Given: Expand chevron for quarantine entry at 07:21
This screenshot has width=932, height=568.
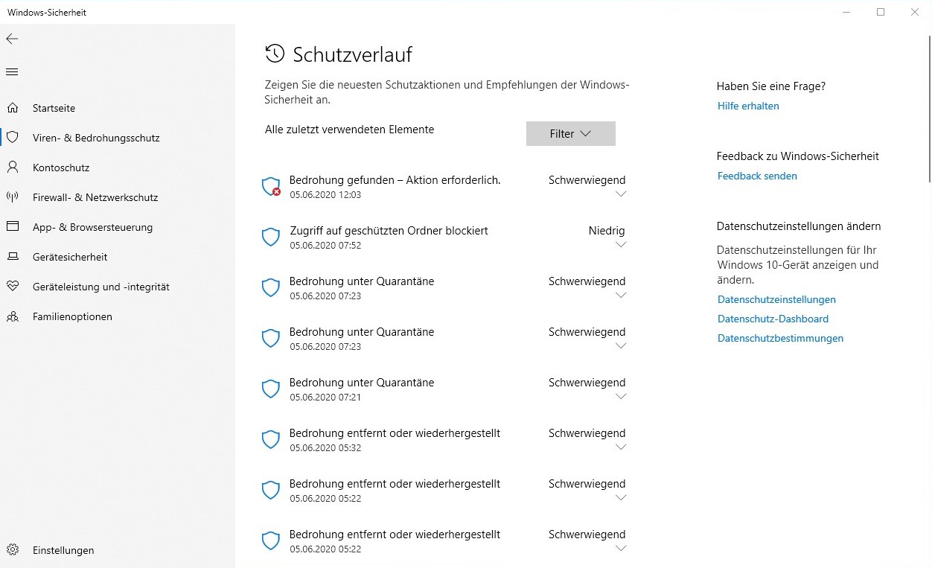Looking at the screenshot, I should [622, 397].
